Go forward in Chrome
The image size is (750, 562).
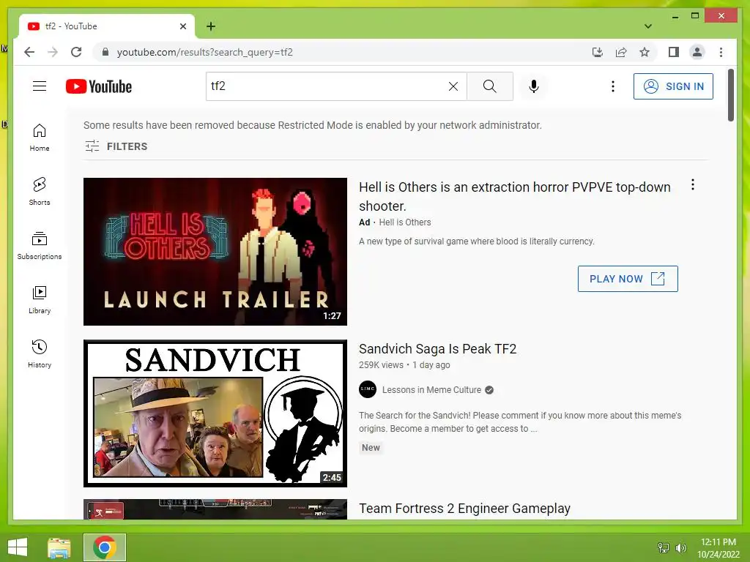pos(53,52)
